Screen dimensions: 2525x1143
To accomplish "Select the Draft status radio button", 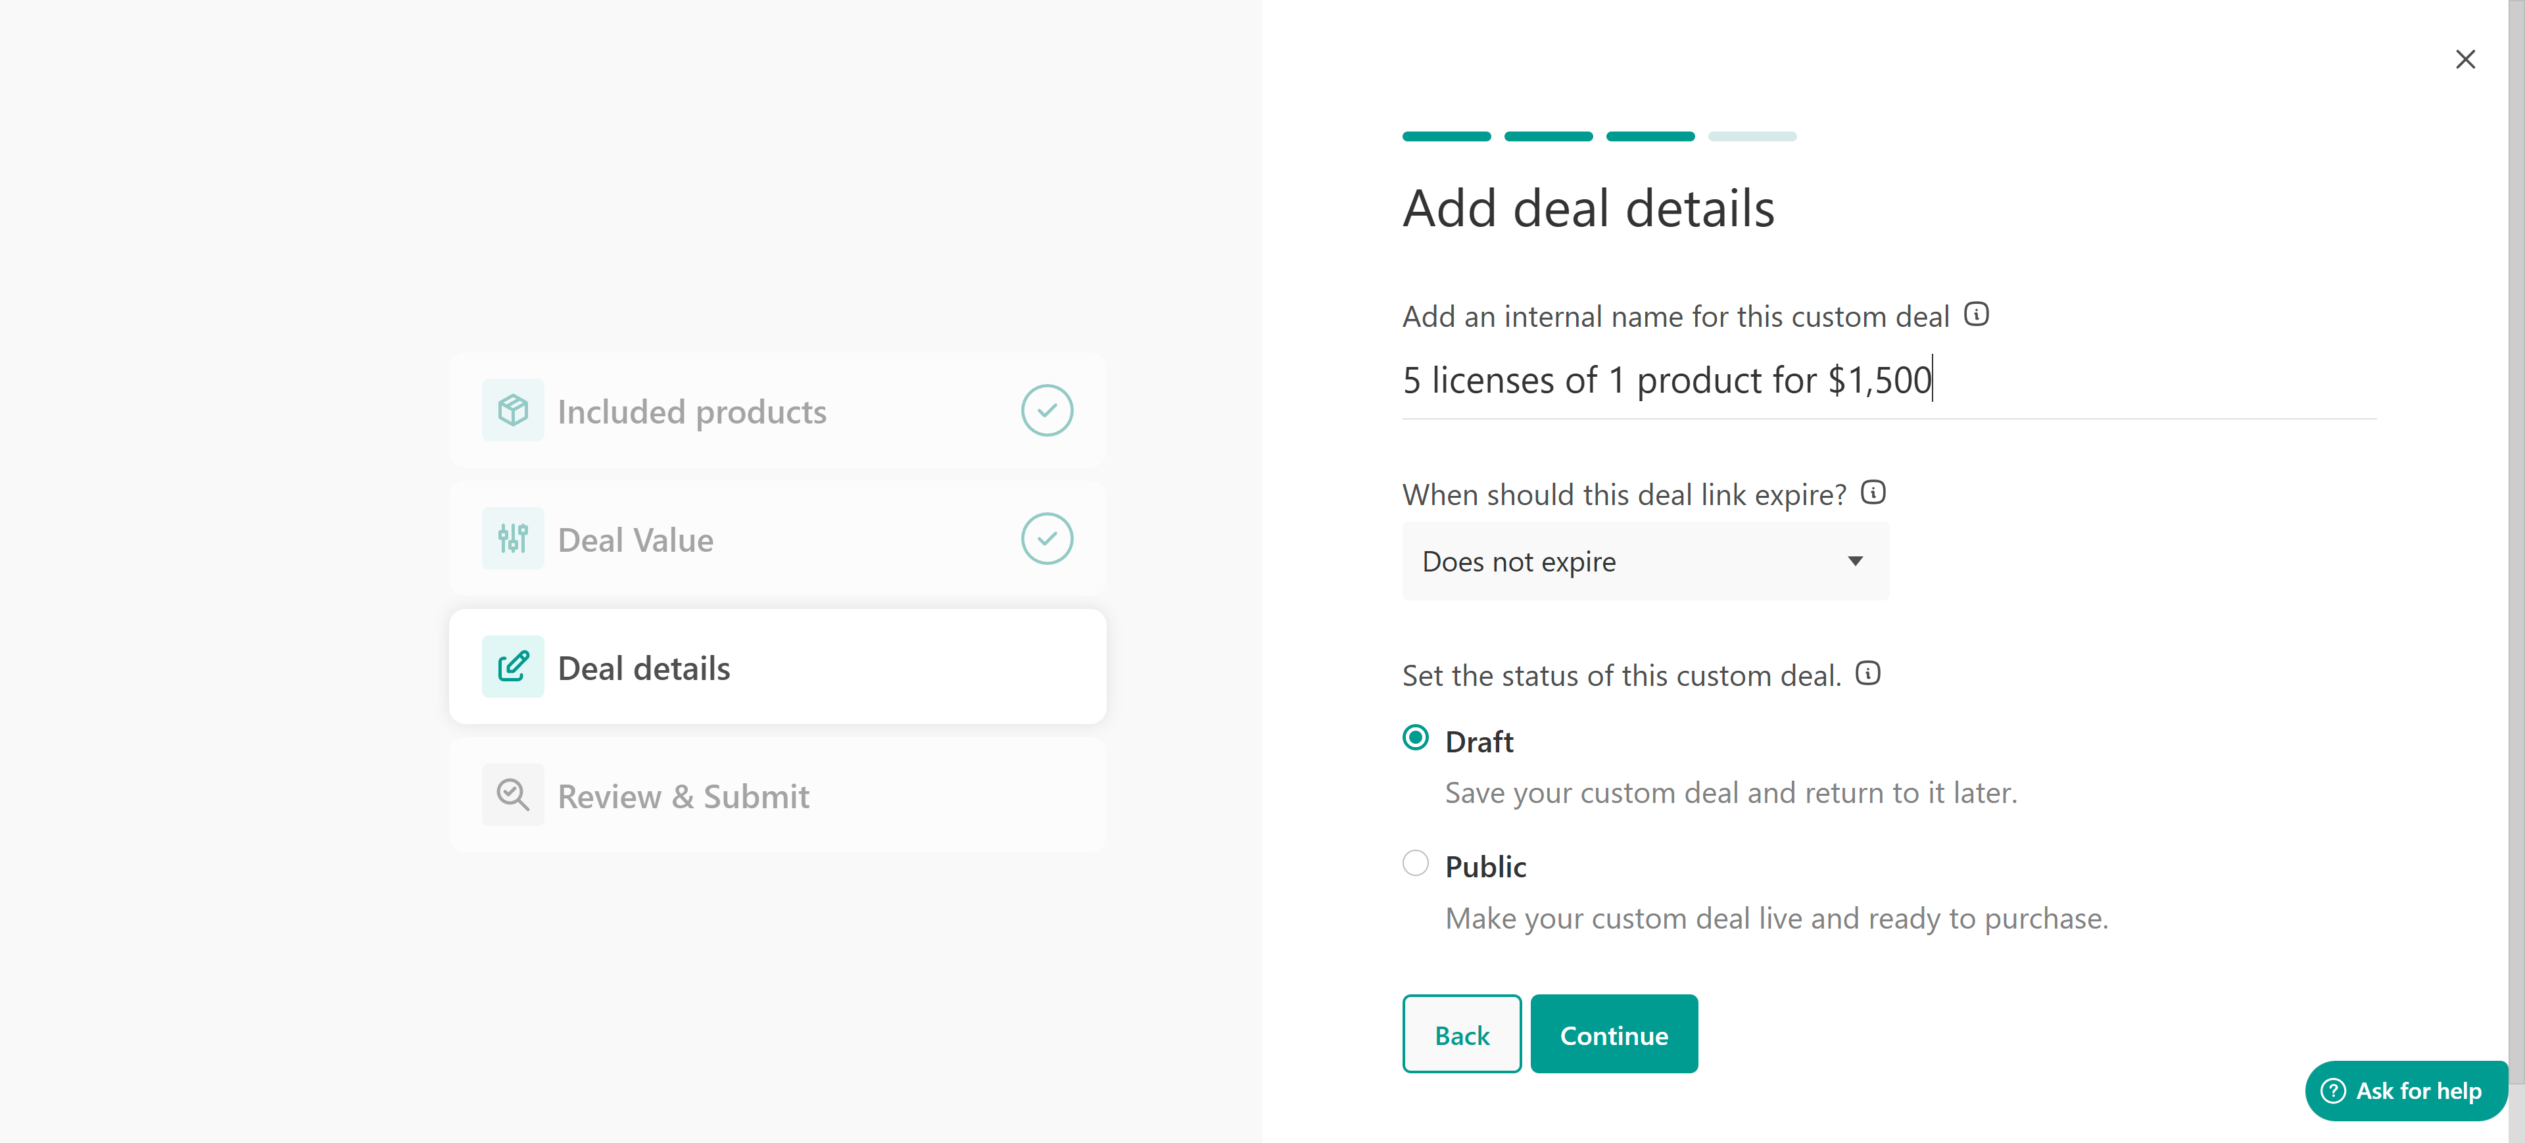I will point(1414,737).
